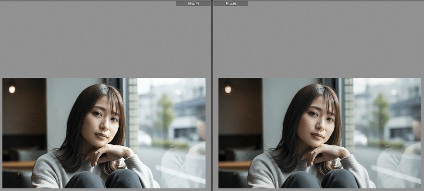Click the glowing lamp in the before photo
Screen dimensions: 424x191
pos(12,89)
